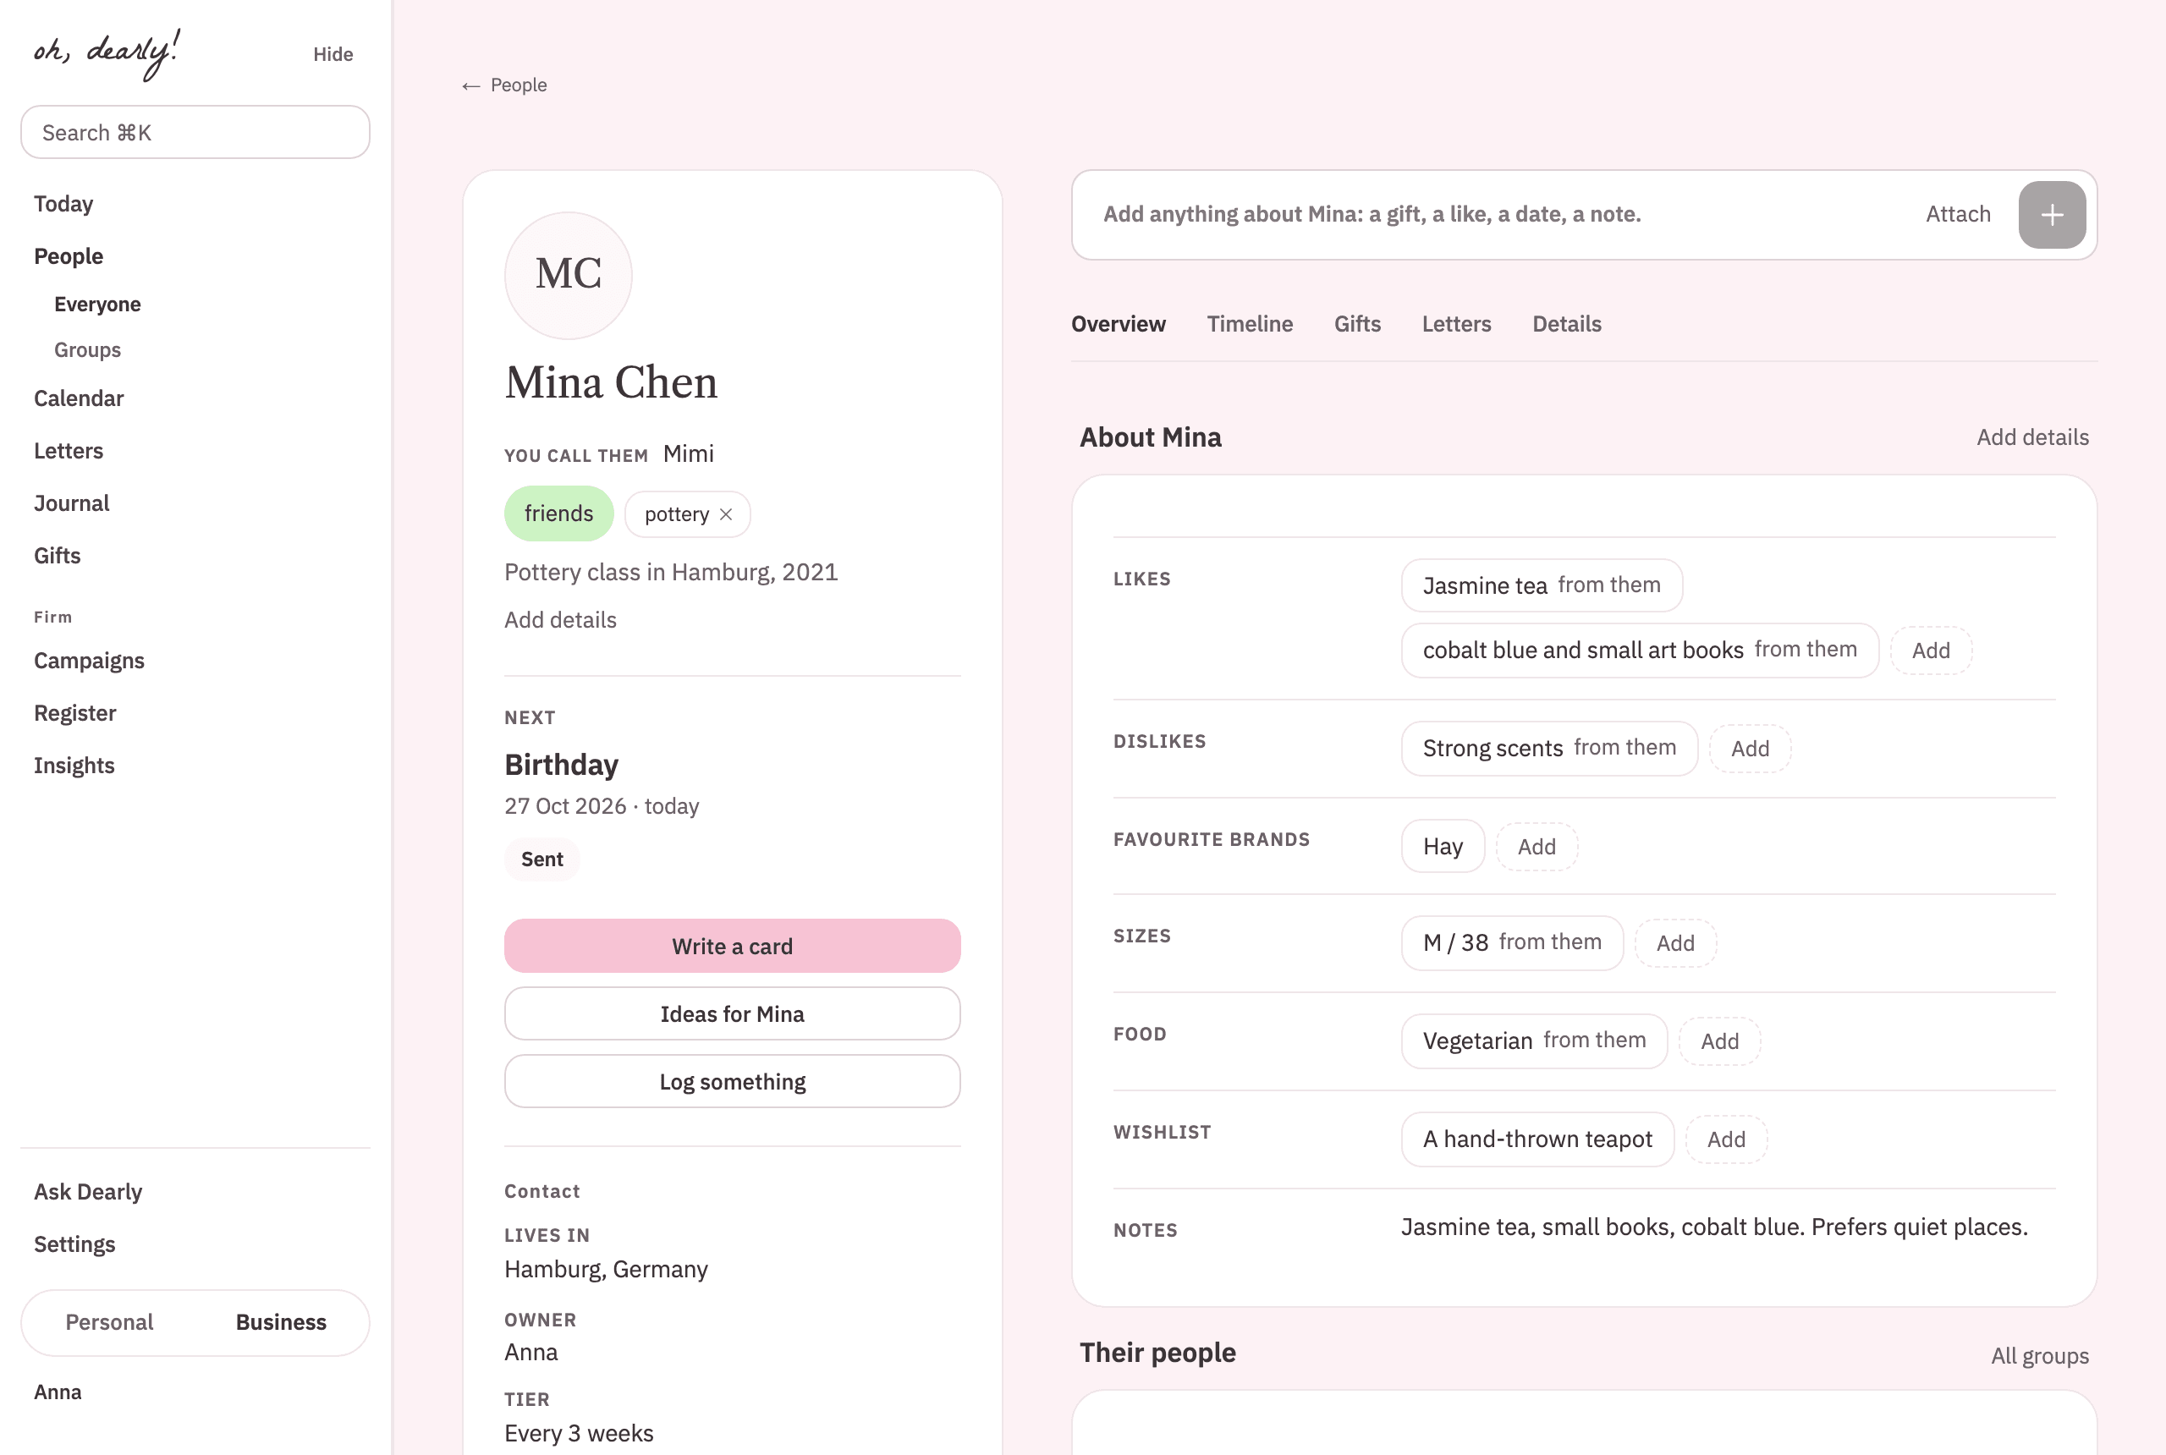
Task: Hide the sidebar
Action: (333, 54)
